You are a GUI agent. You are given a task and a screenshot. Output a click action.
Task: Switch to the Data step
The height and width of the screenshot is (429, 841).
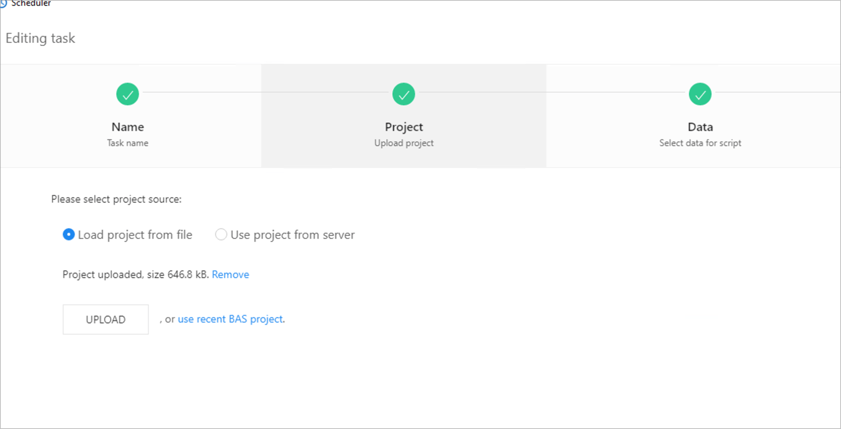[700, 127]
